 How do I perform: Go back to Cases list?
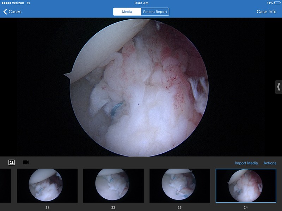point(12,12)
